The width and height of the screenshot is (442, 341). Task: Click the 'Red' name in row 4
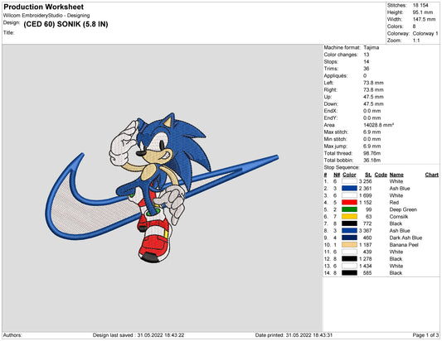click(x=394, y=203)
